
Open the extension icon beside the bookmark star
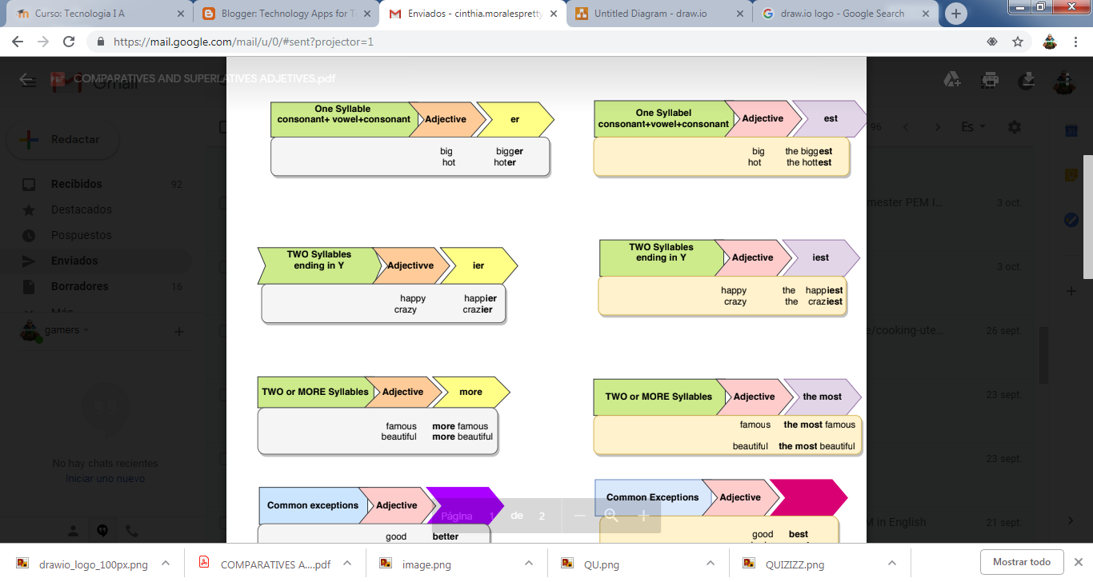[991, 42]
